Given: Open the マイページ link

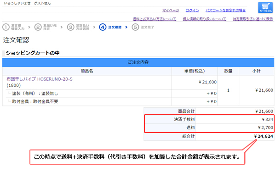Looking at the screenshot, I should pos(171,11).
